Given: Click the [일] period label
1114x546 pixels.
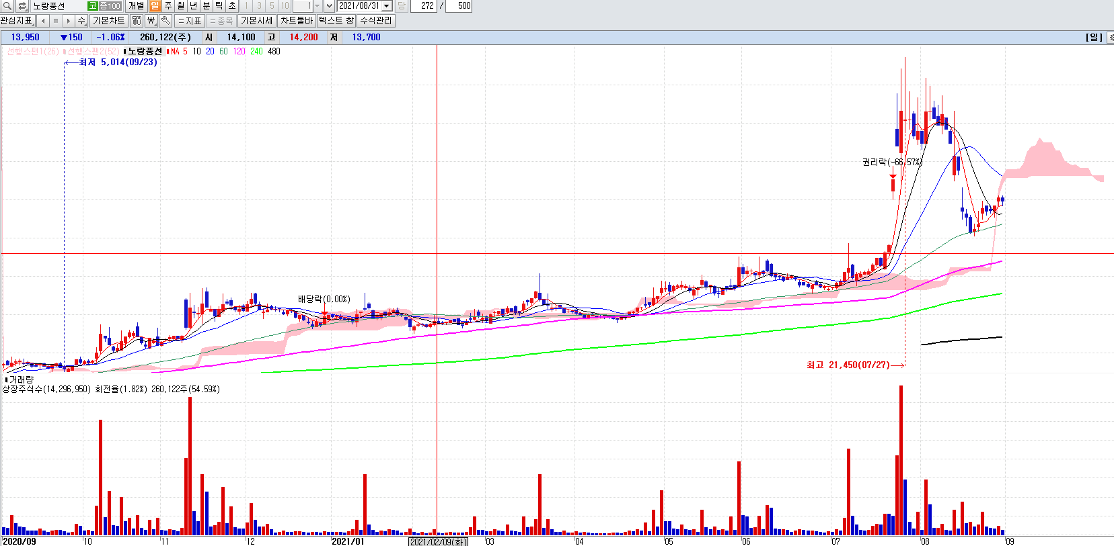Looking at the screenshot, I should click(x=1094, y=38).
